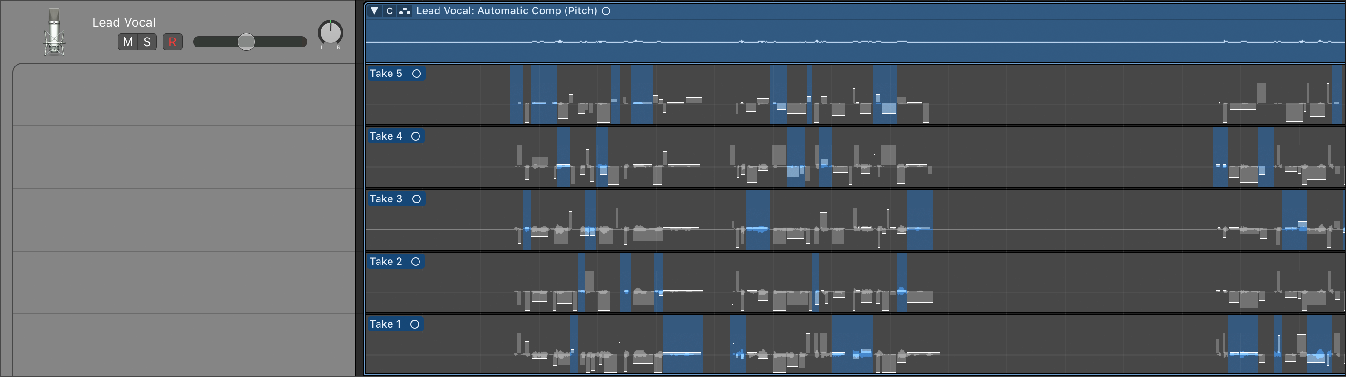The height and width of the screenshot is (377, 1346).
Task: Open the take folder comp menu icon
Action: point(389,11)
